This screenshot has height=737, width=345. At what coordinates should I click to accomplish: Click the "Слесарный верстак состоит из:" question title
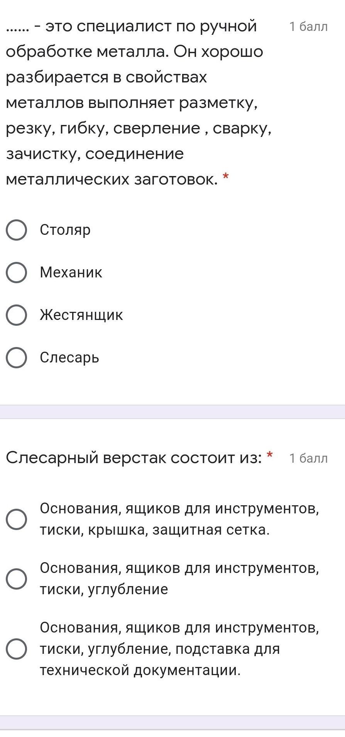pyautogui.click(x=134, y=458)
